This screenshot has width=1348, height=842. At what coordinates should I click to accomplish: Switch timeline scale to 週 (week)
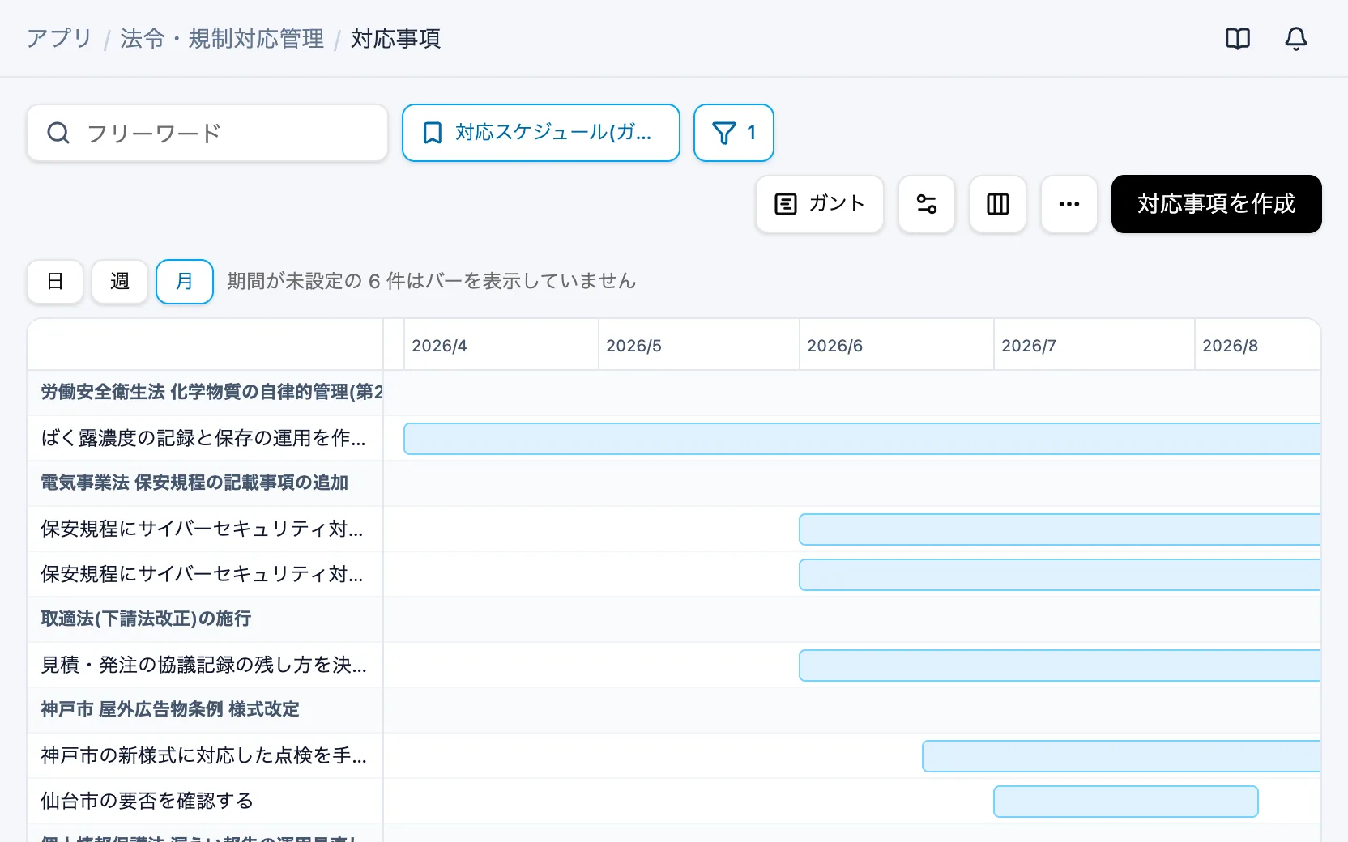(x=120, y=282)
